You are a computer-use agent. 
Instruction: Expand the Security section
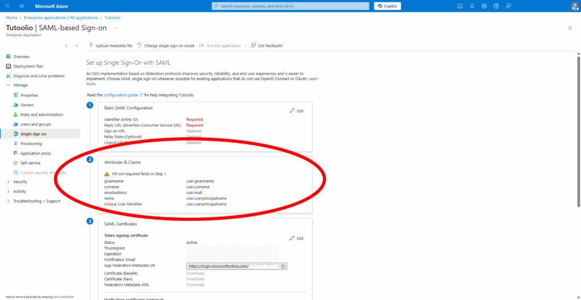point(8,181)
